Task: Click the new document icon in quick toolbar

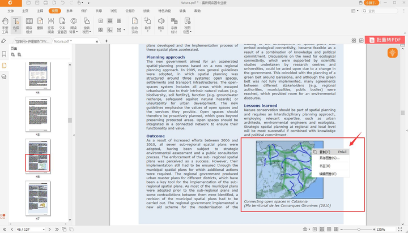Action: (x=54, y=3)
